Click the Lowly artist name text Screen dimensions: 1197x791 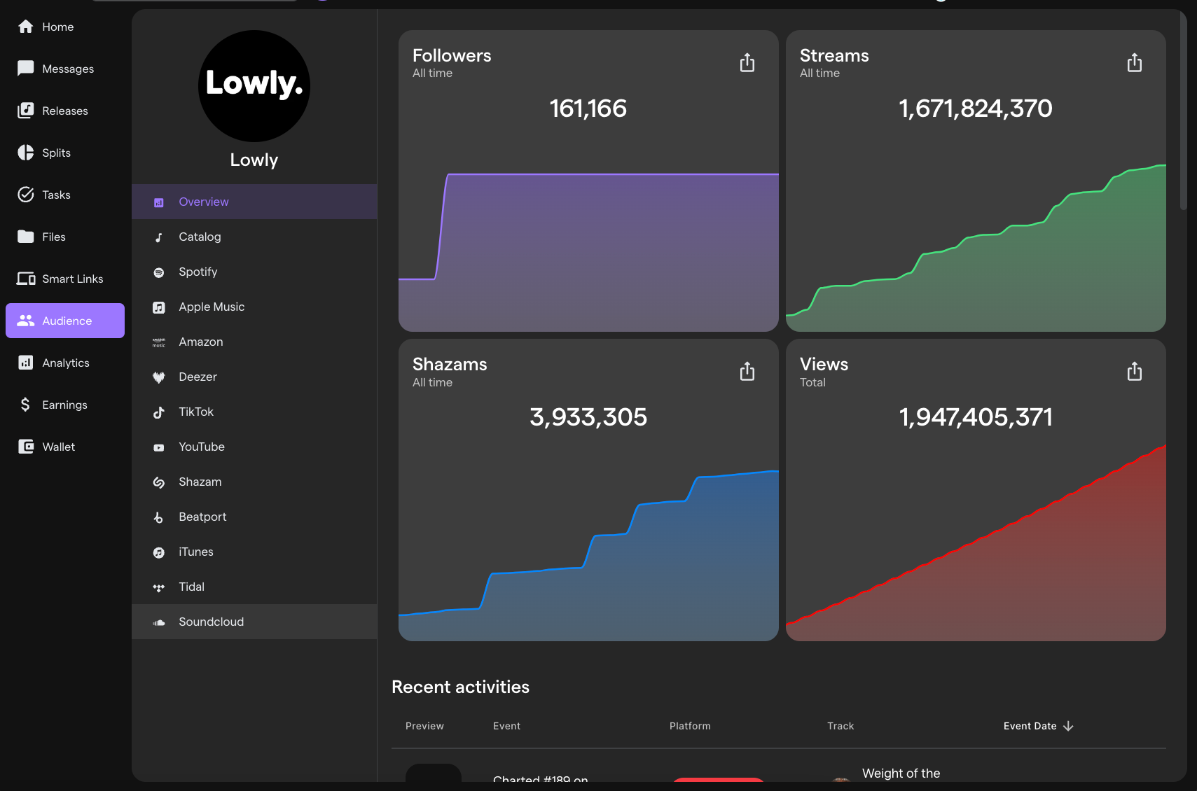[254, 160]
